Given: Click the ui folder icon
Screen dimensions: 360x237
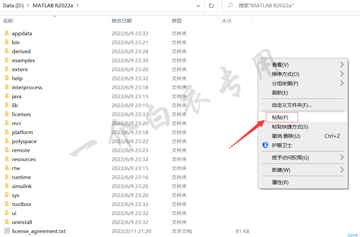Looking at the screenshot, I should pos(7,213).
